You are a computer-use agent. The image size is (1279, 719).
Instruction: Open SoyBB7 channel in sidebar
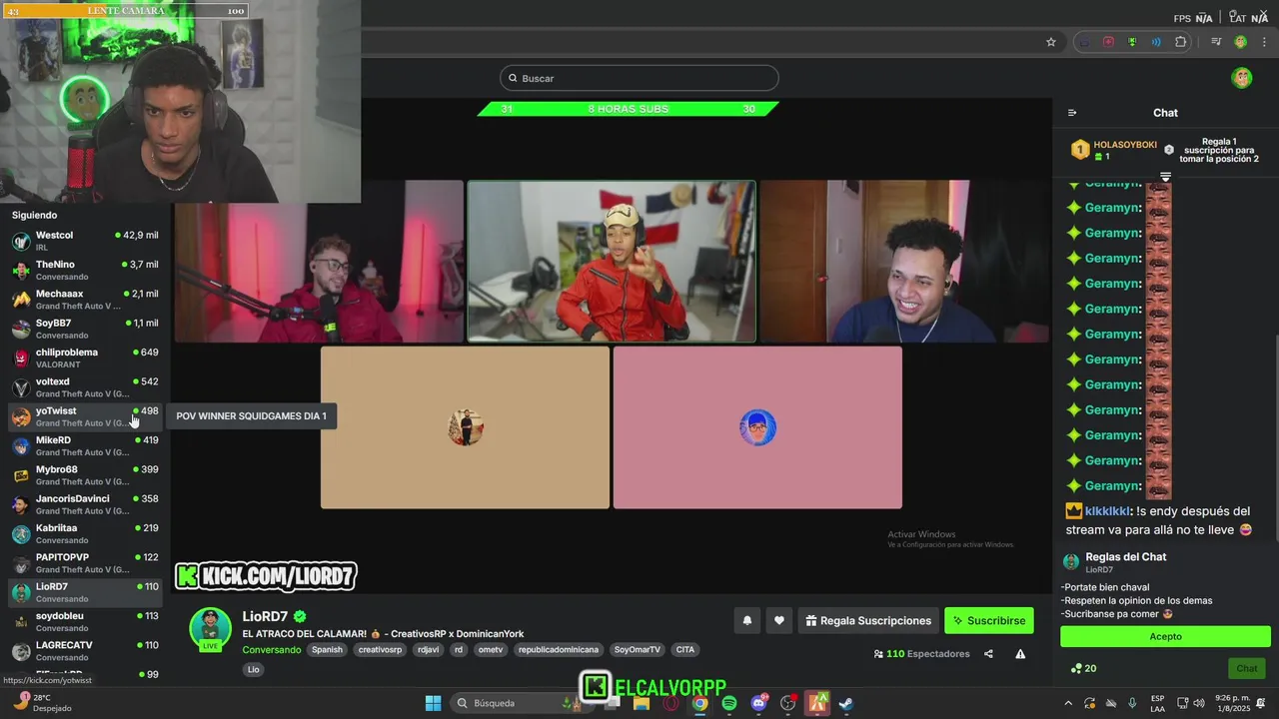tap(85, 329)
